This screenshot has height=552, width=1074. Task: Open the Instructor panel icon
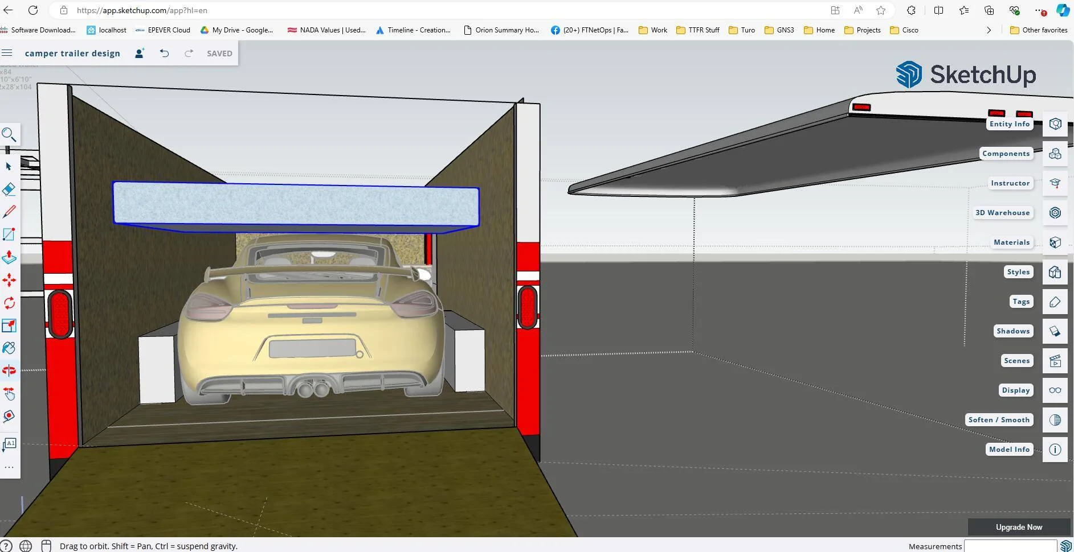[1055, 183]
